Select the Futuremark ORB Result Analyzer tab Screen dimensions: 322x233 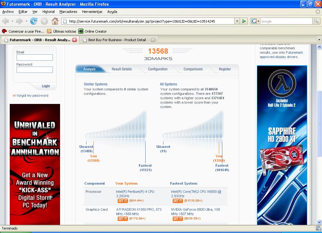coord(40,40)
